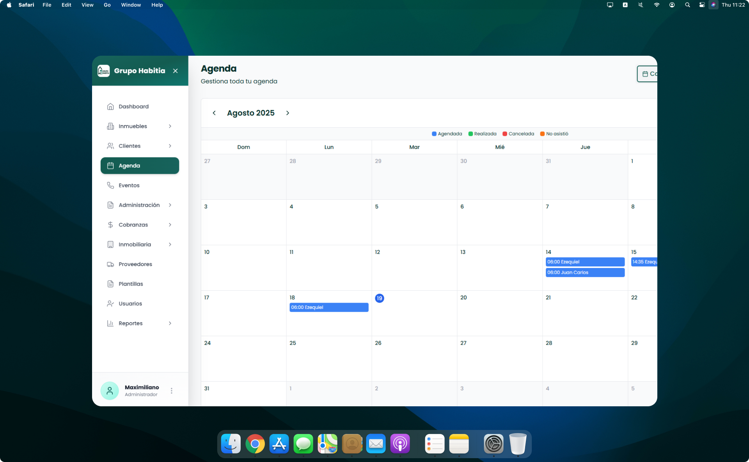The height and width of the screenshot is (462, 749).
Task: Close the sidebar with the X button
Action: pyautogui.click(x=176, y=71)
